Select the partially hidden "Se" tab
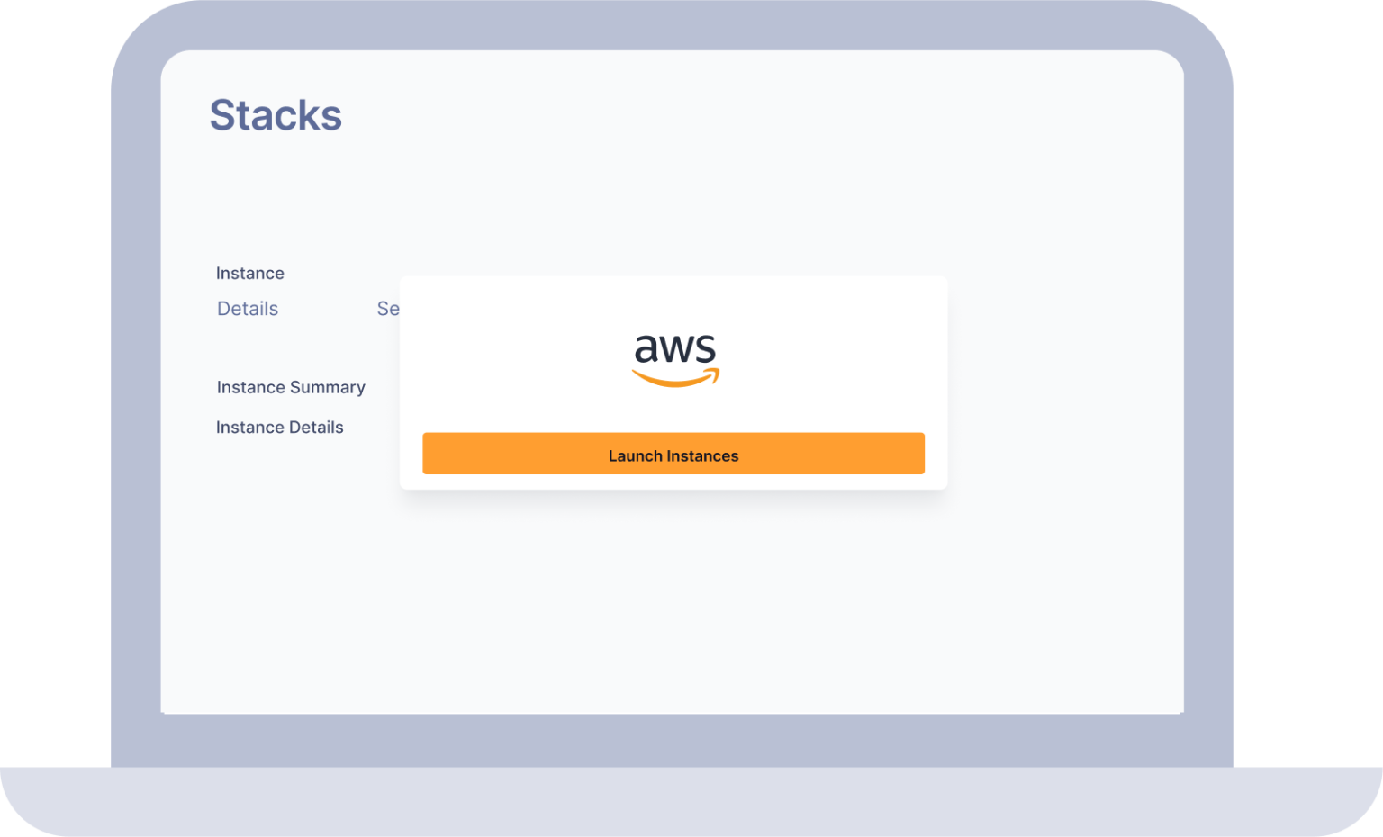Image resolution: width=1383 pixels, height=837 pixels. [387, 309]
